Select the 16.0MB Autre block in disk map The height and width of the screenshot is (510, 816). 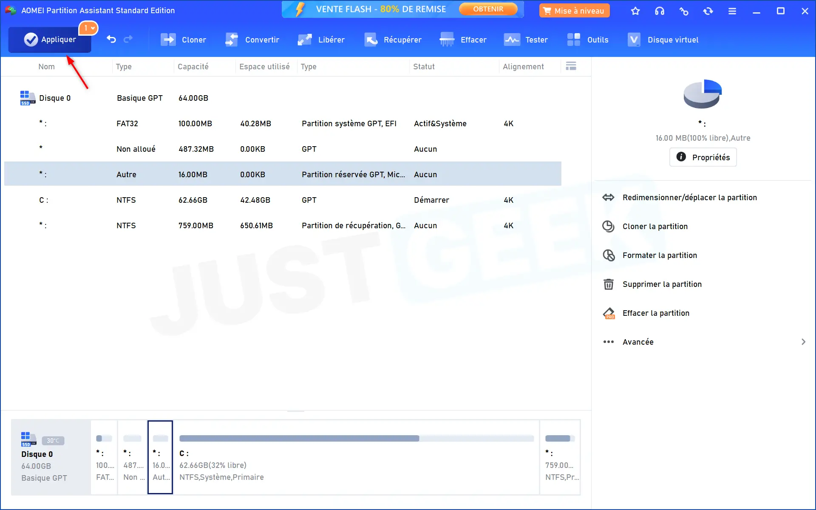160,457
